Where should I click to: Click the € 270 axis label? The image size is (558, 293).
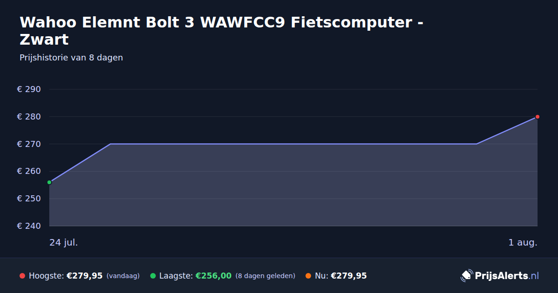click(29, 144)
